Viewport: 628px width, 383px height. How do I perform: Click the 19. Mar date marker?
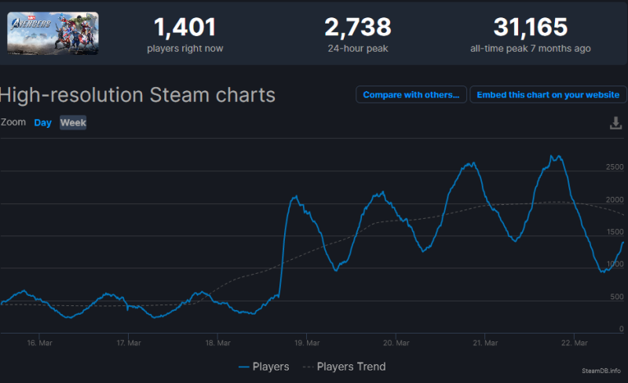[x=307, y=343]
